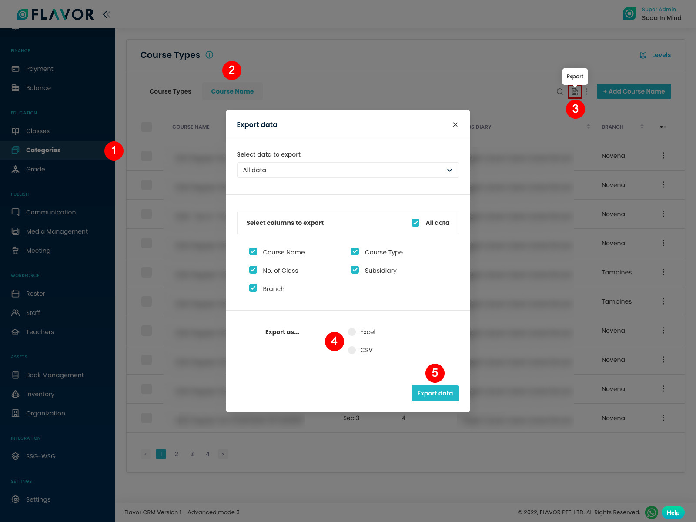Select the Excel export format

pyautogui.click(x=352, y=332)
